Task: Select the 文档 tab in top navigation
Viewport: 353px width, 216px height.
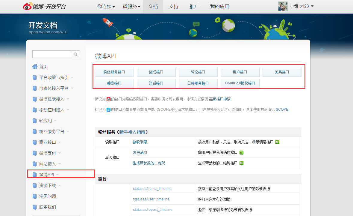Action: (x=153, y=7)
